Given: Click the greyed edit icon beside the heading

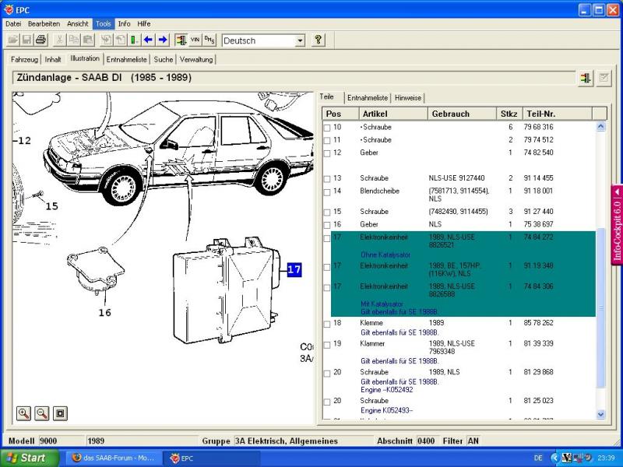Looking at the screenshot, I should click(604, 78).
